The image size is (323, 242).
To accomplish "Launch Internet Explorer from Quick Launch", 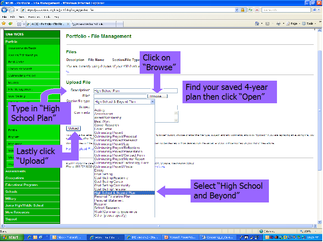I will tap(29, 237).
